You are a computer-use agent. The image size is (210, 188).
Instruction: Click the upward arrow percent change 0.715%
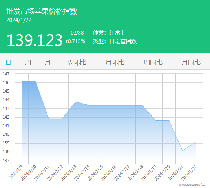75,41
